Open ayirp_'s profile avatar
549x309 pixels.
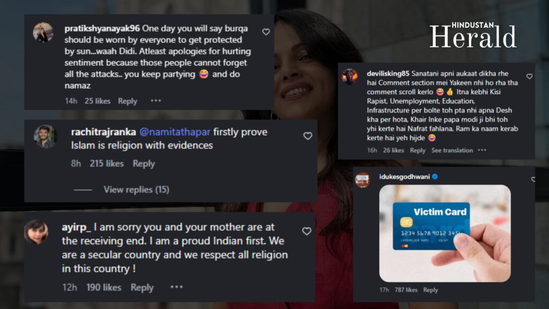(36, 232)
